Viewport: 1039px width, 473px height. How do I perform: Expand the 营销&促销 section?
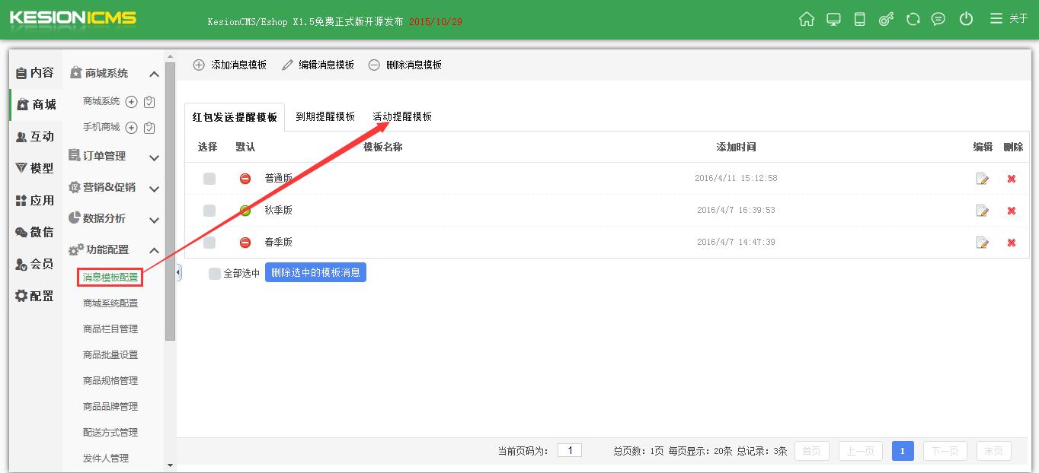coord(114,188)
